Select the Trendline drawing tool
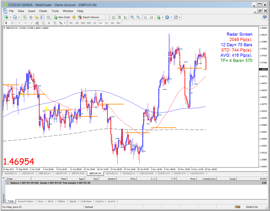The height and width of the screenshot is (211, 270). [x=31, y=23]
